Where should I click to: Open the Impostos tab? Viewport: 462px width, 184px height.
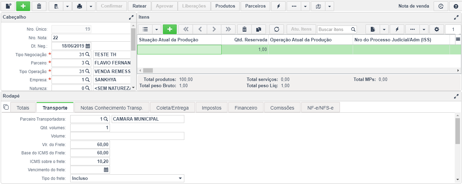pyautogui.click(x=212, y=108)
